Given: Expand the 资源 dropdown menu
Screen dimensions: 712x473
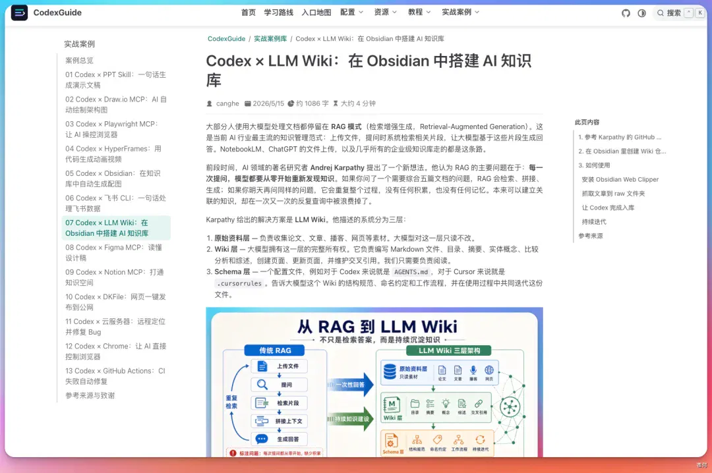Looking at the screenshot, I should 386,13.
